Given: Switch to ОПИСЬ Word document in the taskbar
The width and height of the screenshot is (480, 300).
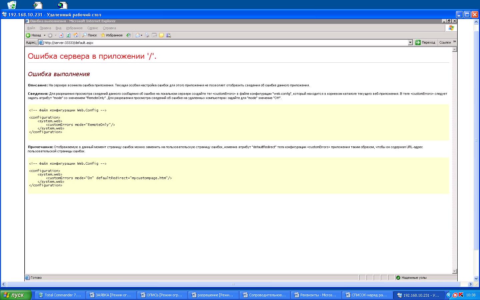Looking at the screenshot, I should pos(162,295).
